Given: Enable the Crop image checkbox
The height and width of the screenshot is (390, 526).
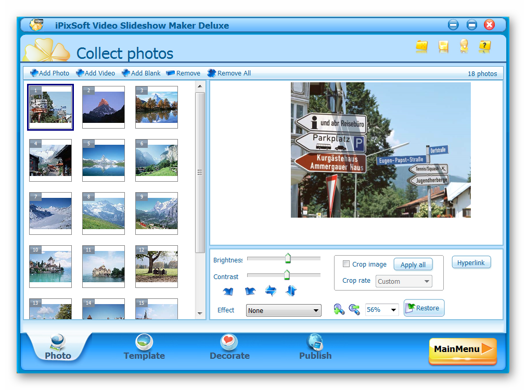Looking at the screenshot, I should 347,264.
